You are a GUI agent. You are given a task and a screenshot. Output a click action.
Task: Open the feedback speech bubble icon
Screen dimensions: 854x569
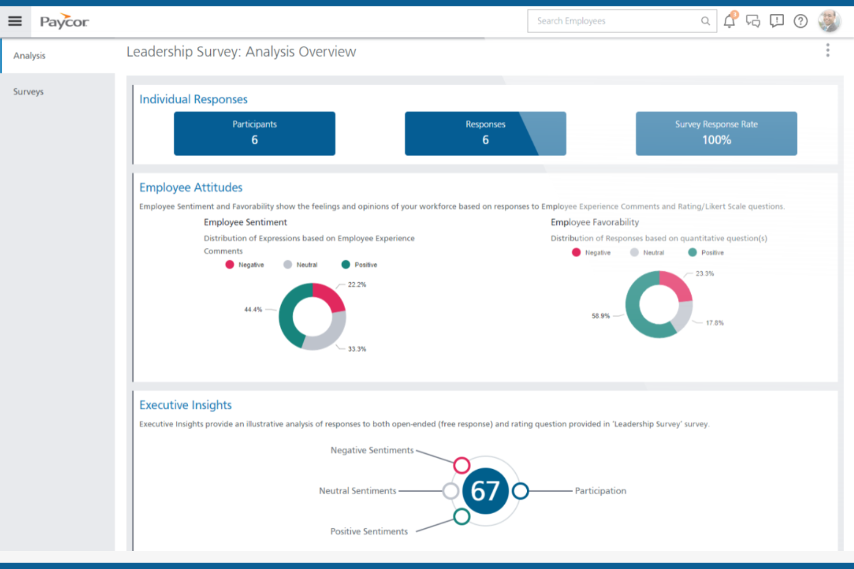(x=776, y=21)
